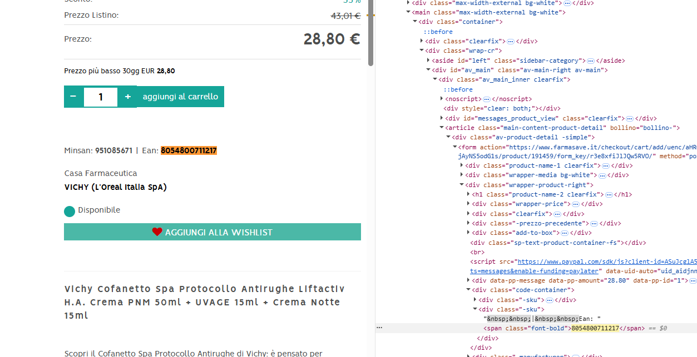Collapse the div container node
Screen dimensions: 697x357
[415, 22]
